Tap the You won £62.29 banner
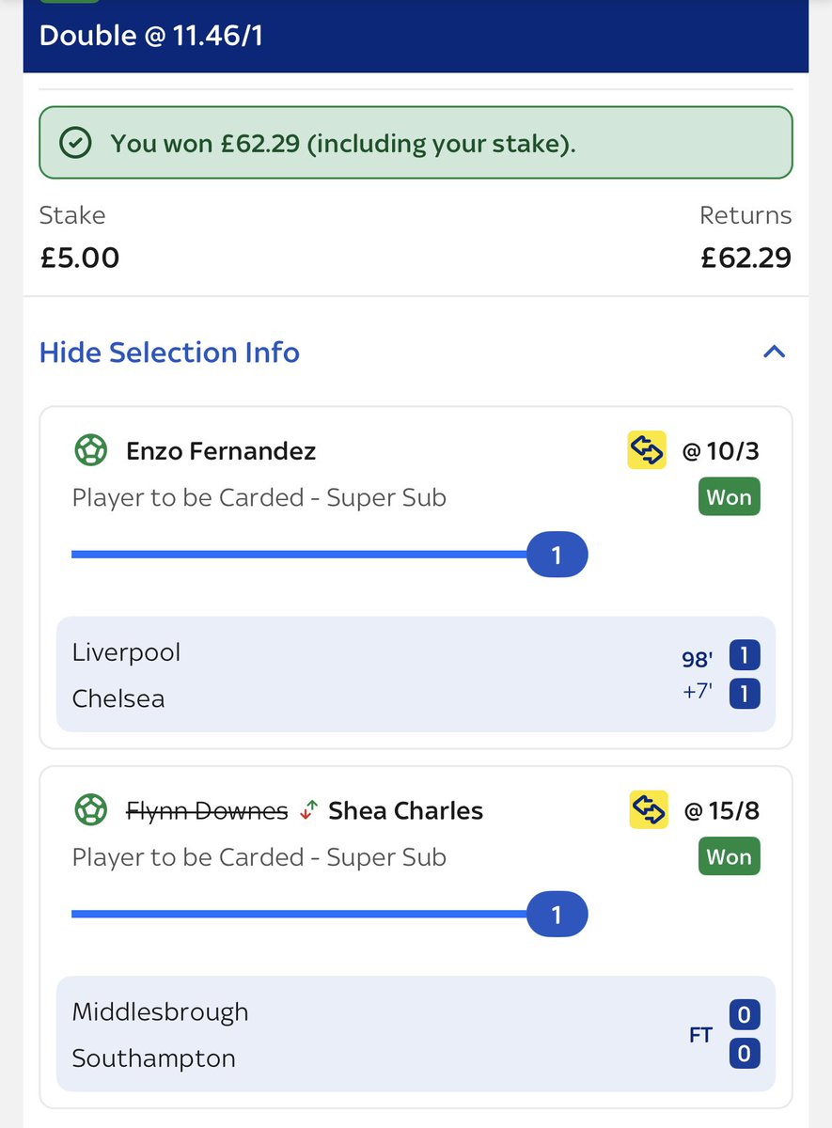 (x=416, y=143)
